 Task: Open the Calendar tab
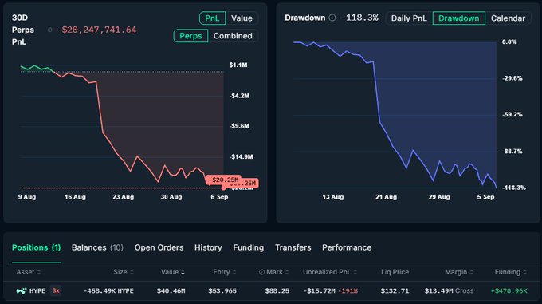point(508,18)
